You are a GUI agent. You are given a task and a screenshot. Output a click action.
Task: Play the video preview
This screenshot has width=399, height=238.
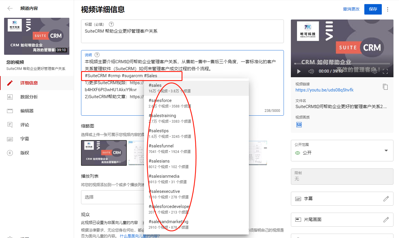coord(299,71)
